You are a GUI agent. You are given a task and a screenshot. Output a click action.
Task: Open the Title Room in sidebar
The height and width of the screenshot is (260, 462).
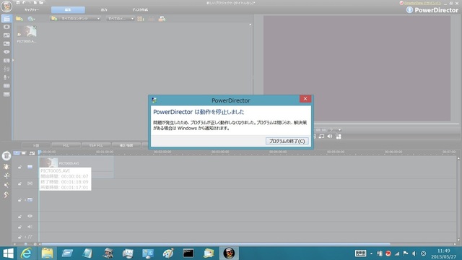coord(6,52)
